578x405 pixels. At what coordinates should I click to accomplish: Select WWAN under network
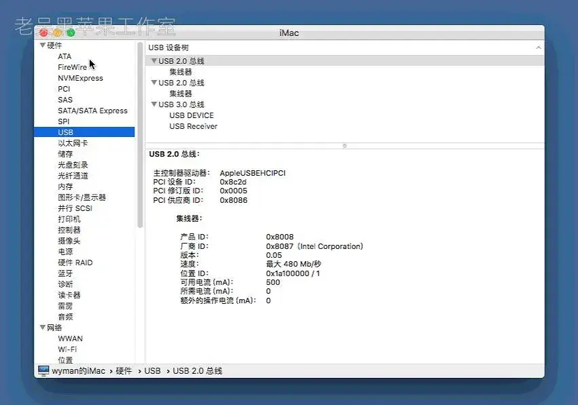70,339
